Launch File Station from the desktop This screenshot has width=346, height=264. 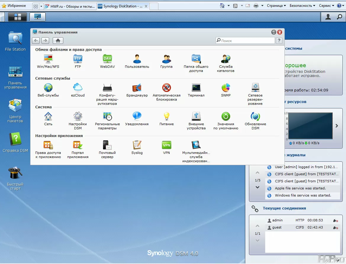pyautogui.click(x=15, y=41)
